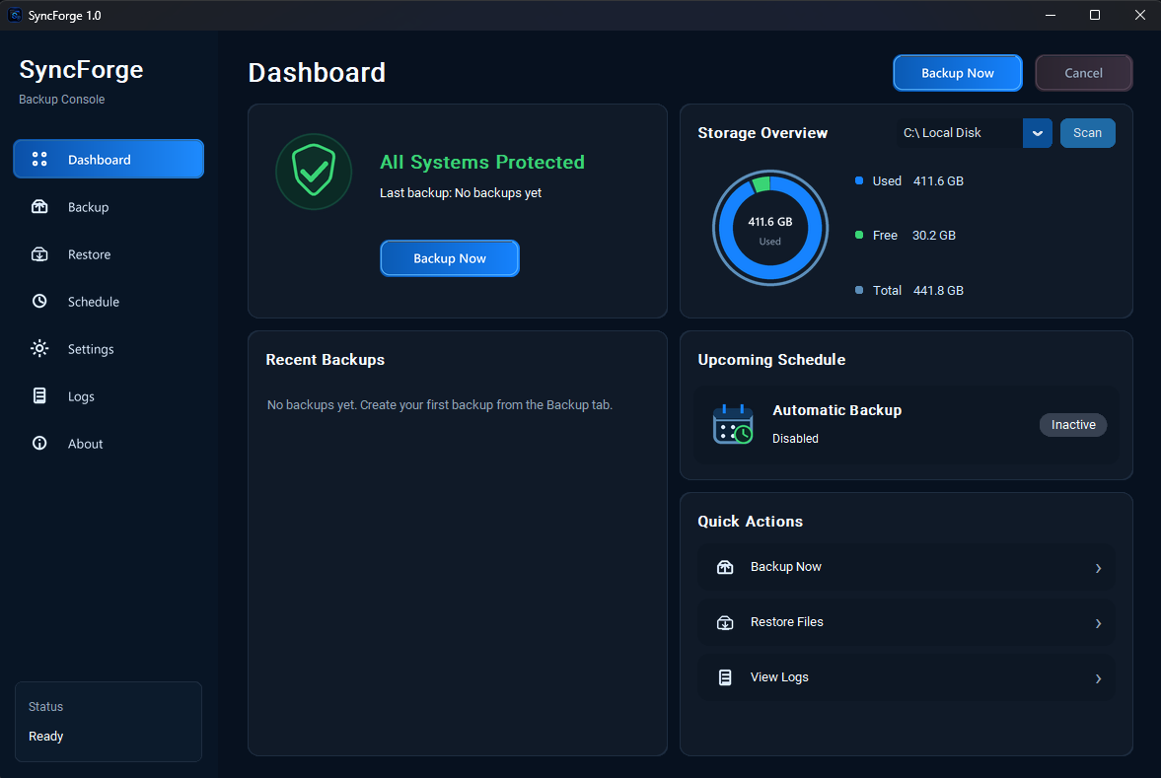Viewport: 1161px width, 778px height.
Task: Click the Automatic Backup title
Action: (x=836, y=410)
